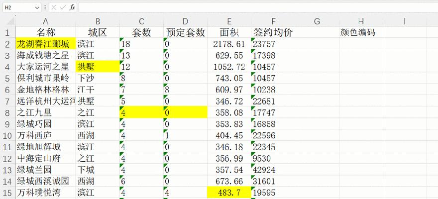Click the formula bar input area
This screenshot has height=199, width=438.
tap(258, 8)
